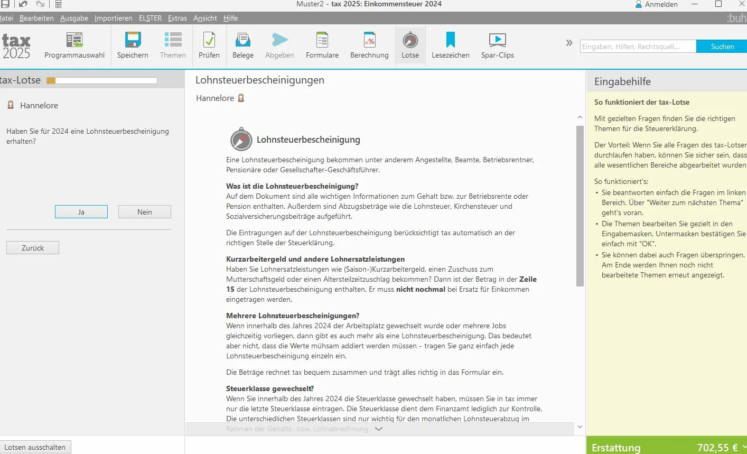The image size is (747, 454).
Task: Click the Erstattung 702,55 € bar
Action: (x=667, y=446)
